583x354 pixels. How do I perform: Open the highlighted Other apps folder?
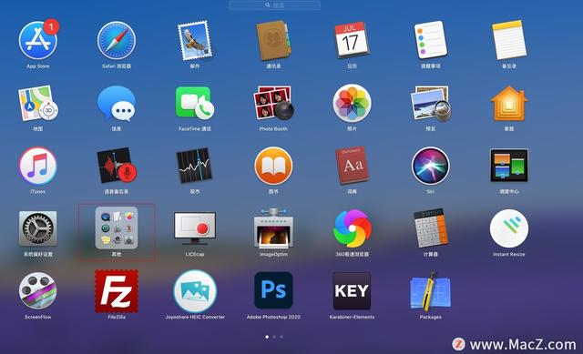117,228
